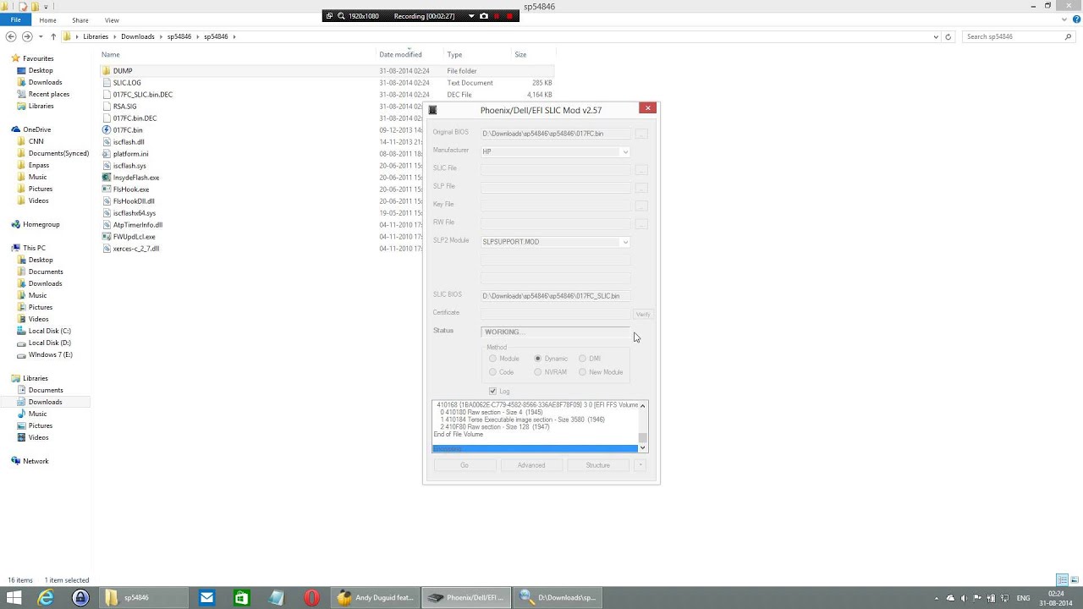
Task: Click the log scrollbar up arrow
Action: click(x=642, y=405)
